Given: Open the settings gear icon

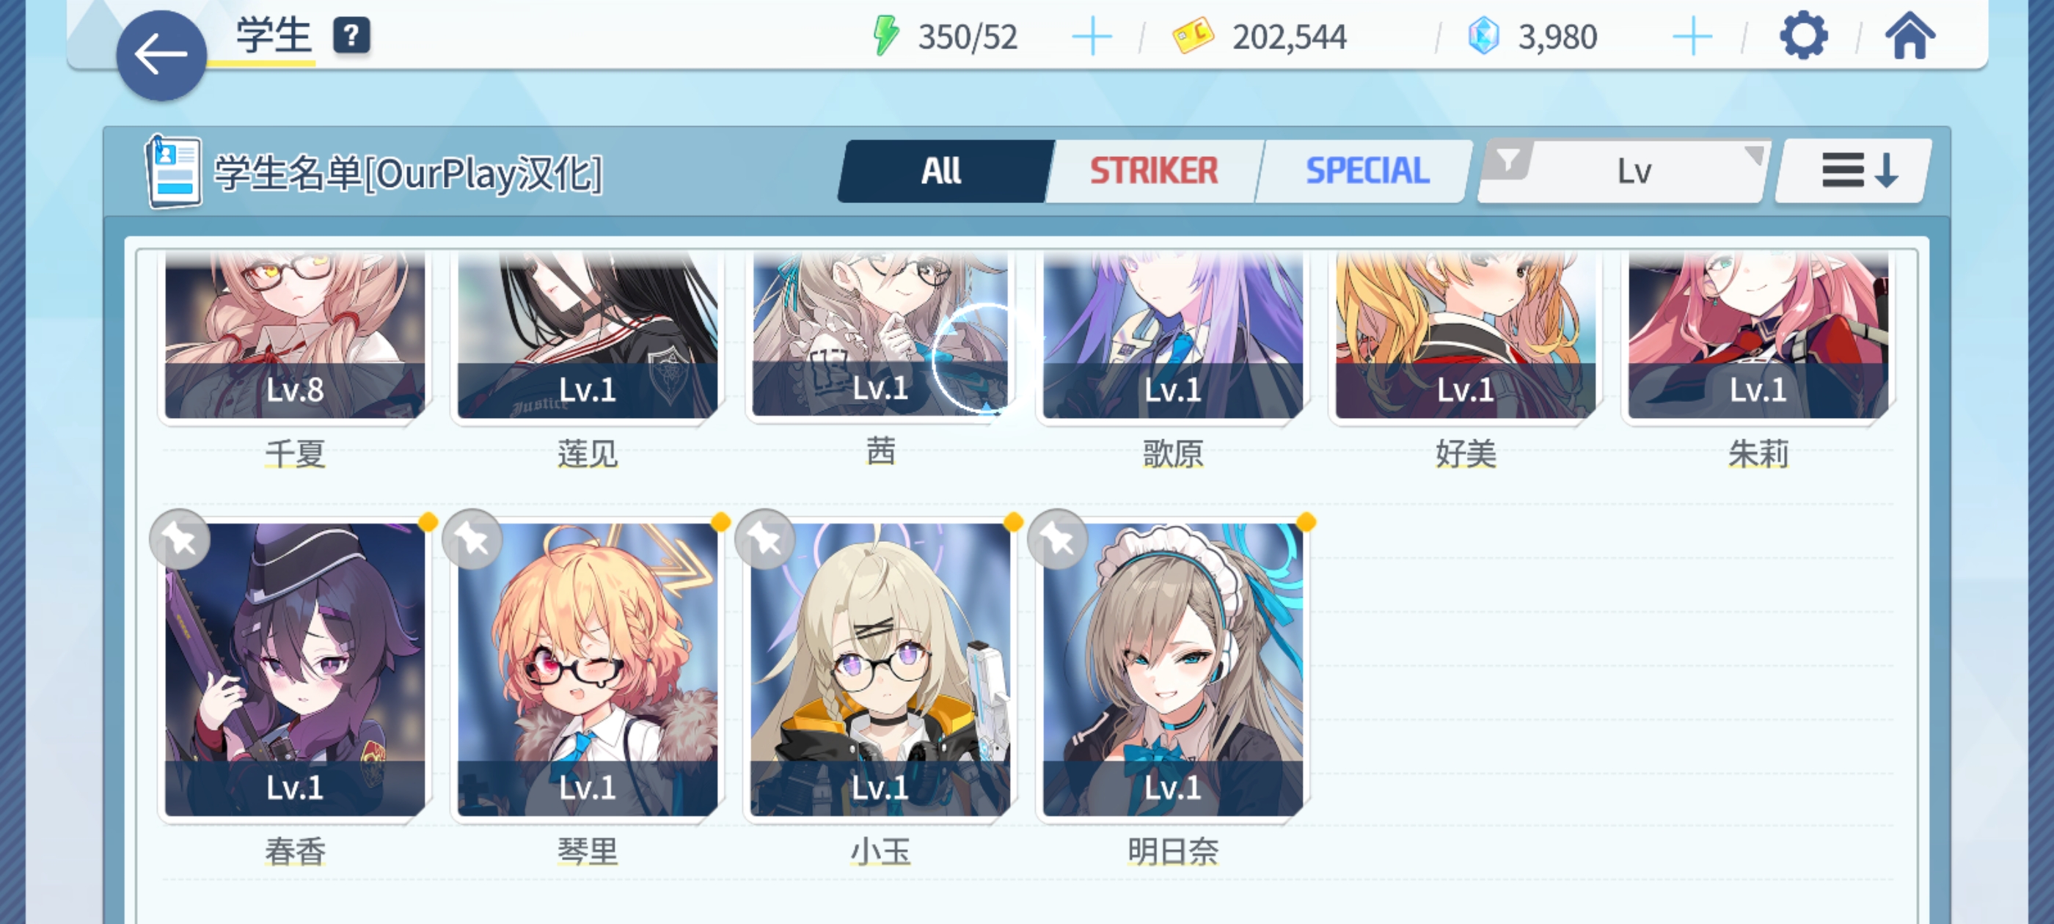Looking at the screenshot, I should point(1804,36).
